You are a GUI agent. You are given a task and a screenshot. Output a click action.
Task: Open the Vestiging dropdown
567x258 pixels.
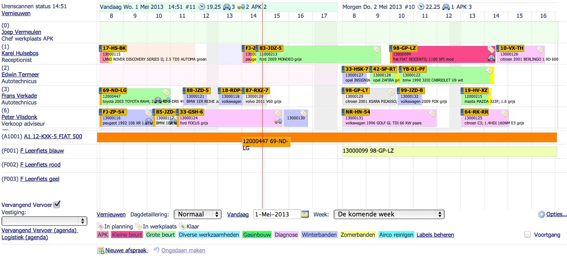tap(44, 221)
